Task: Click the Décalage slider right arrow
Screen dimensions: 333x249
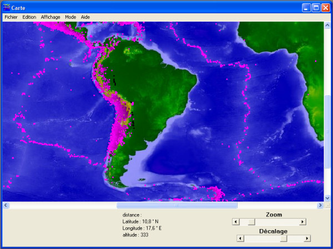Action: tap(307, 238)
